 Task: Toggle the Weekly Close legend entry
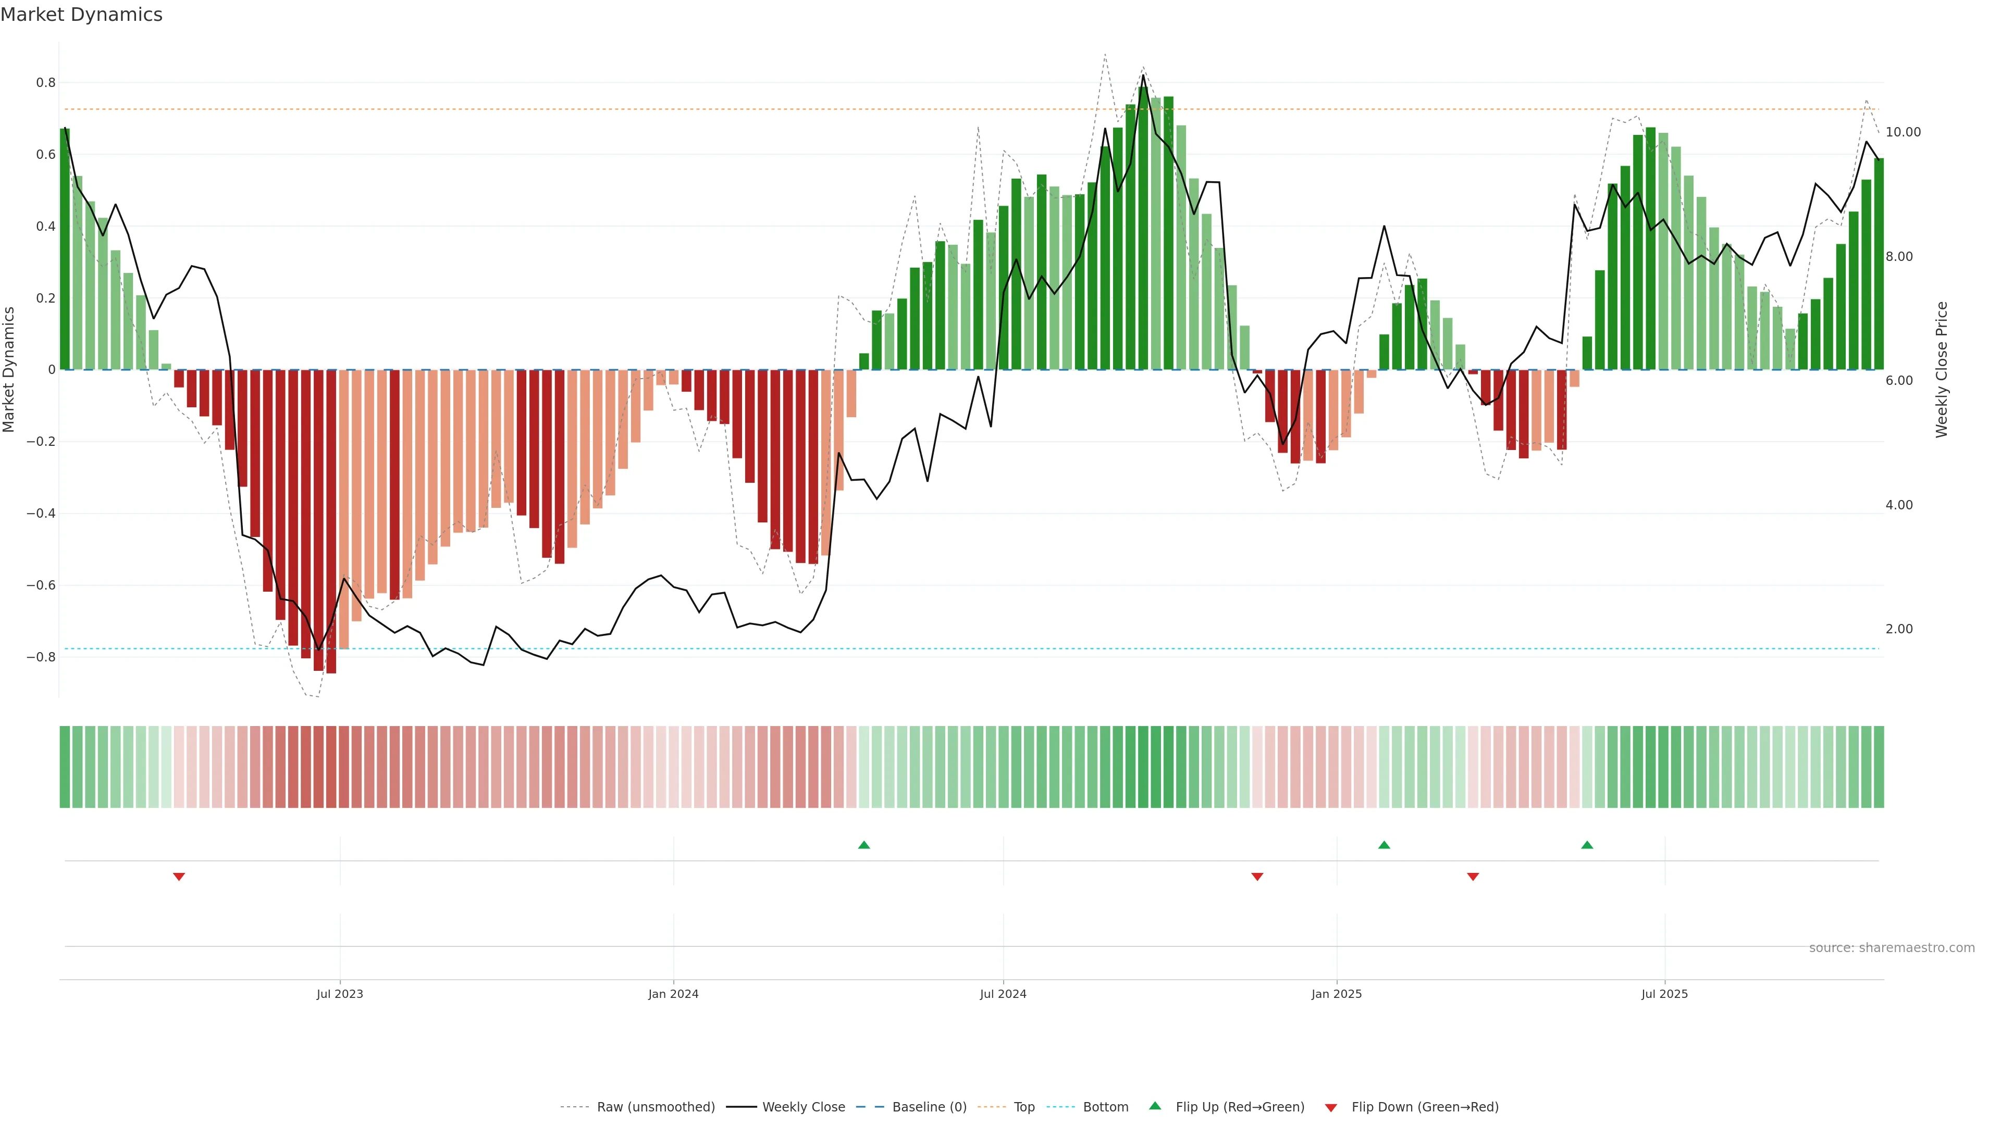[x=803, y=1107]
